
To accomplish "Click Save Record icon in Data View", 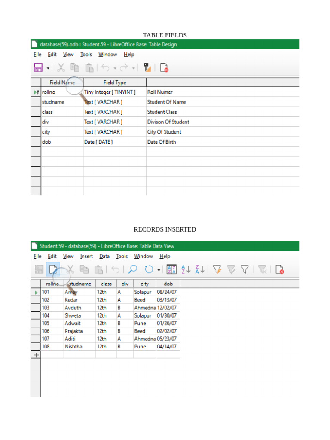I will [x=39, y=269].
